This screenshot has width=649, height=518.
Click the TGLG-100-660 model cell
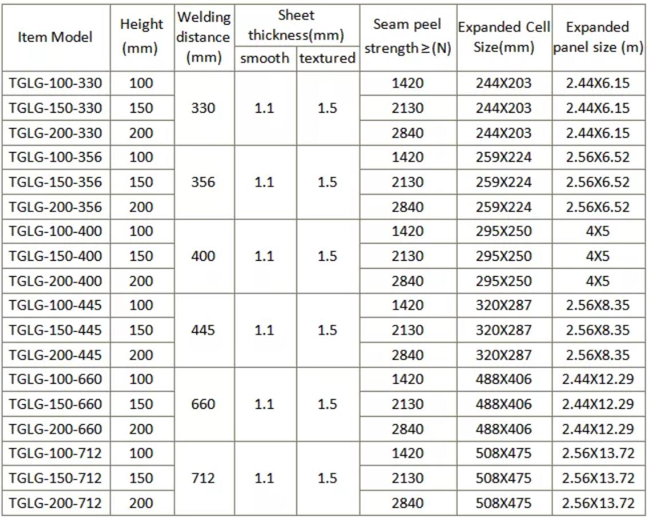pyautogui.click(x=56, y=380)
